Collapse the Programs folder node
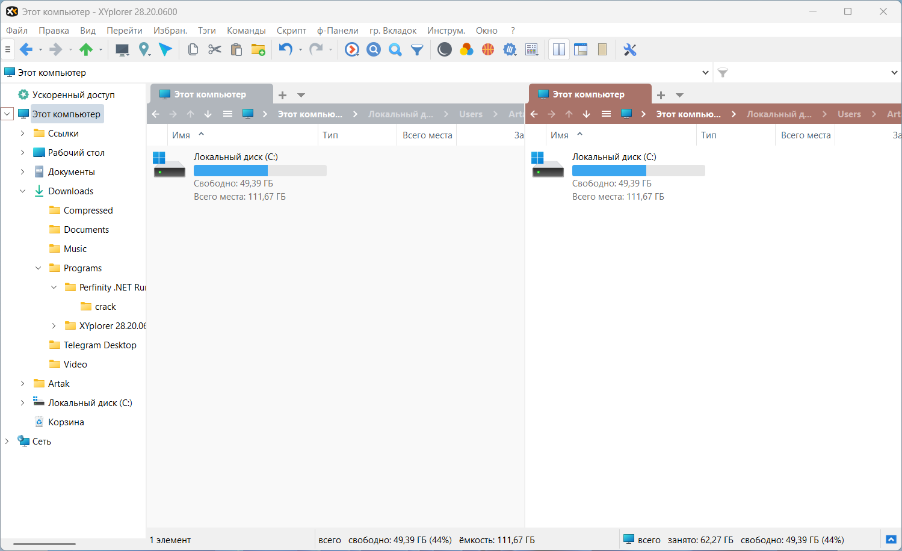The image size is (902, 551). coord(39,268)
